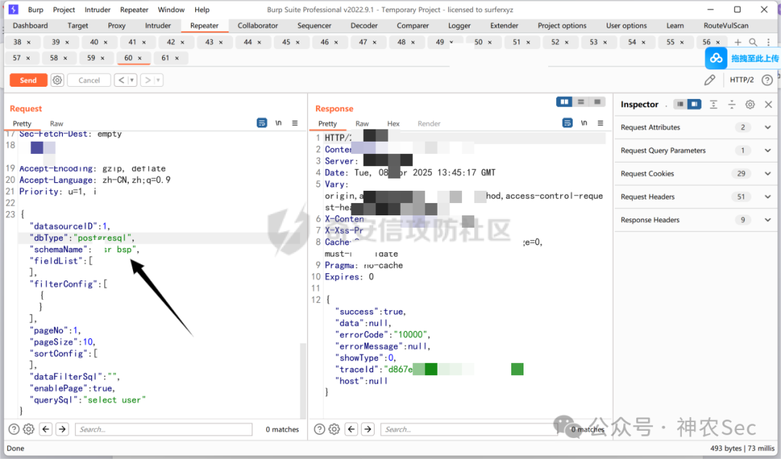Viewport: 781px width, 459px height.
Task: Search the Repeater tabs
Action: [x=753, y=43]
